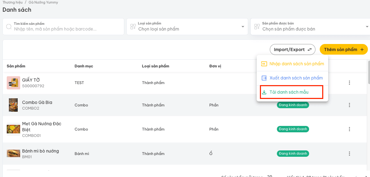The height and width of the screenshot is (177, 370).
Task: Select Xuất danh sách sản phẩm menu item
Action: coord(292,78)
